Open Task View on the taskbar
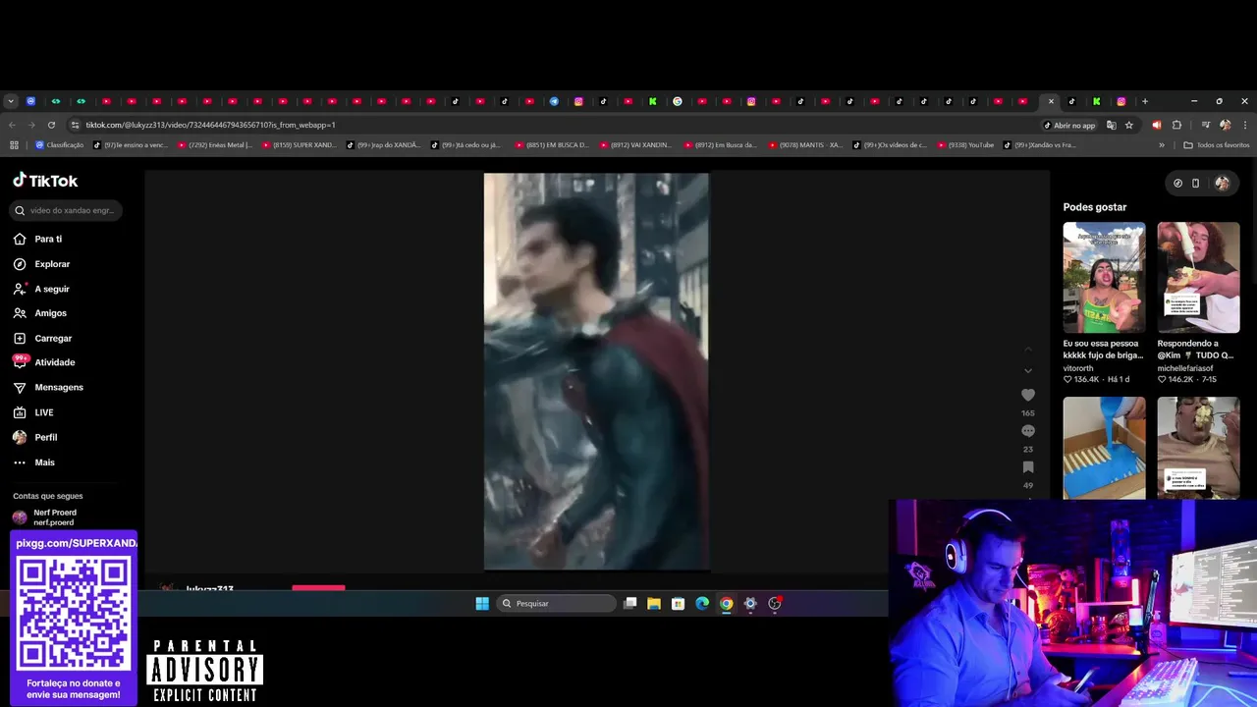 point(630,603)
